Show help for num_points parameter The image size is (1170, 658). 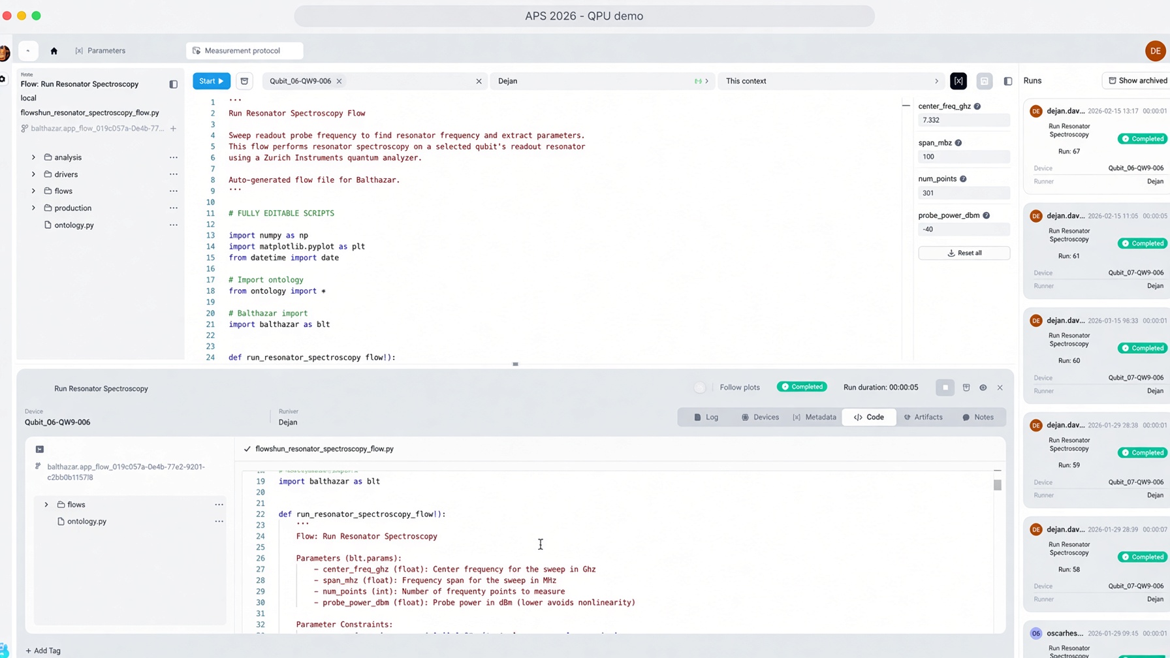click(962, 179)
